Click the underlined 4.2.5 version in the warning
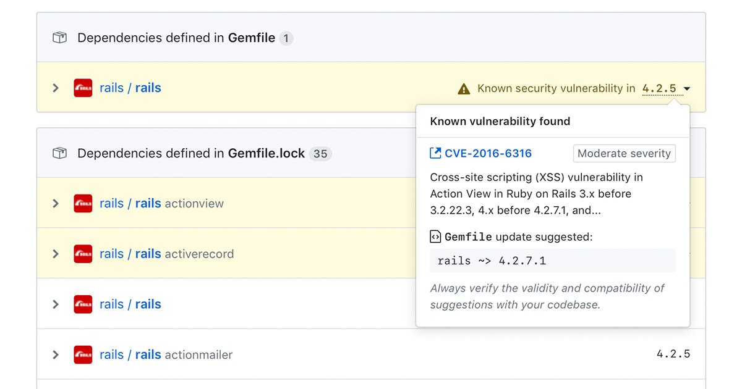 click(x=659, y=89)
